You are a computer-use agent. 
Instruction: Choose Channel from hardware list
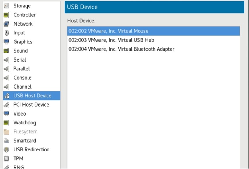pyautogui.click(x=22, y=87)
